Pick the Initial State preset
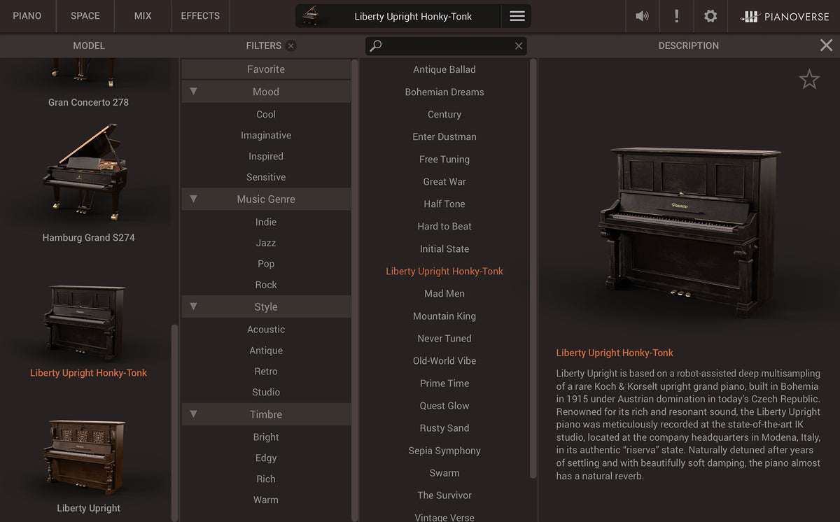 click(x=444, y=249)
